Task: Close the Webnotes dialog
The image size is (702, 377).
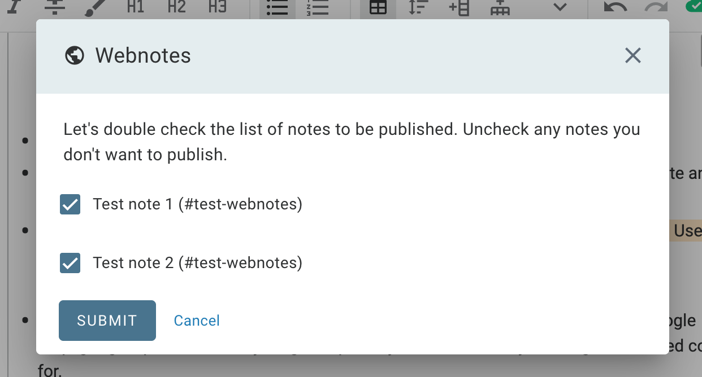Action: pyautogui.click(x=632, y=55)
